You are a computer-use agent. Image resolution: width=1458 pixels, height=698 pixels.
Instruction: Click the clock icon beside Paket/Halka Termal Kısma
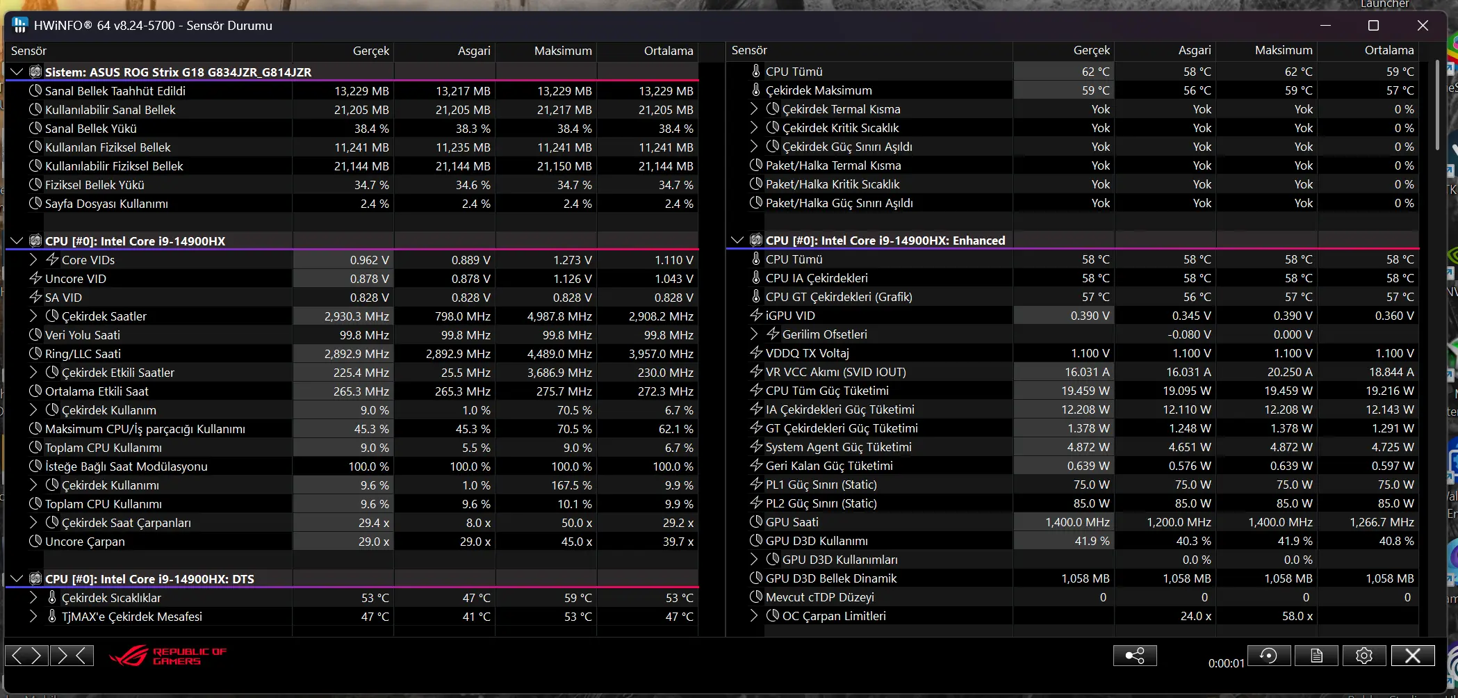pos(756,165)
